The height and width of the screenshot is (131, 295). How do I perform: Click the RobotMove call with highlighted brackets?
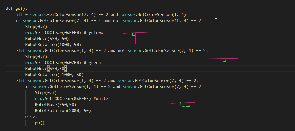(x=46, y=69)
